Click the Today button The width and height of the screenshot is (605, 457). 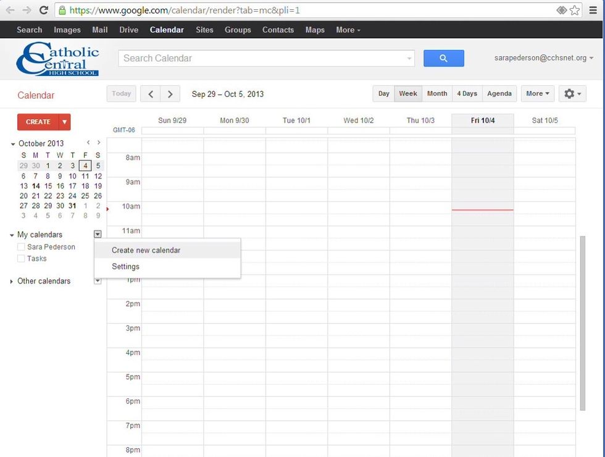point(121,93)
